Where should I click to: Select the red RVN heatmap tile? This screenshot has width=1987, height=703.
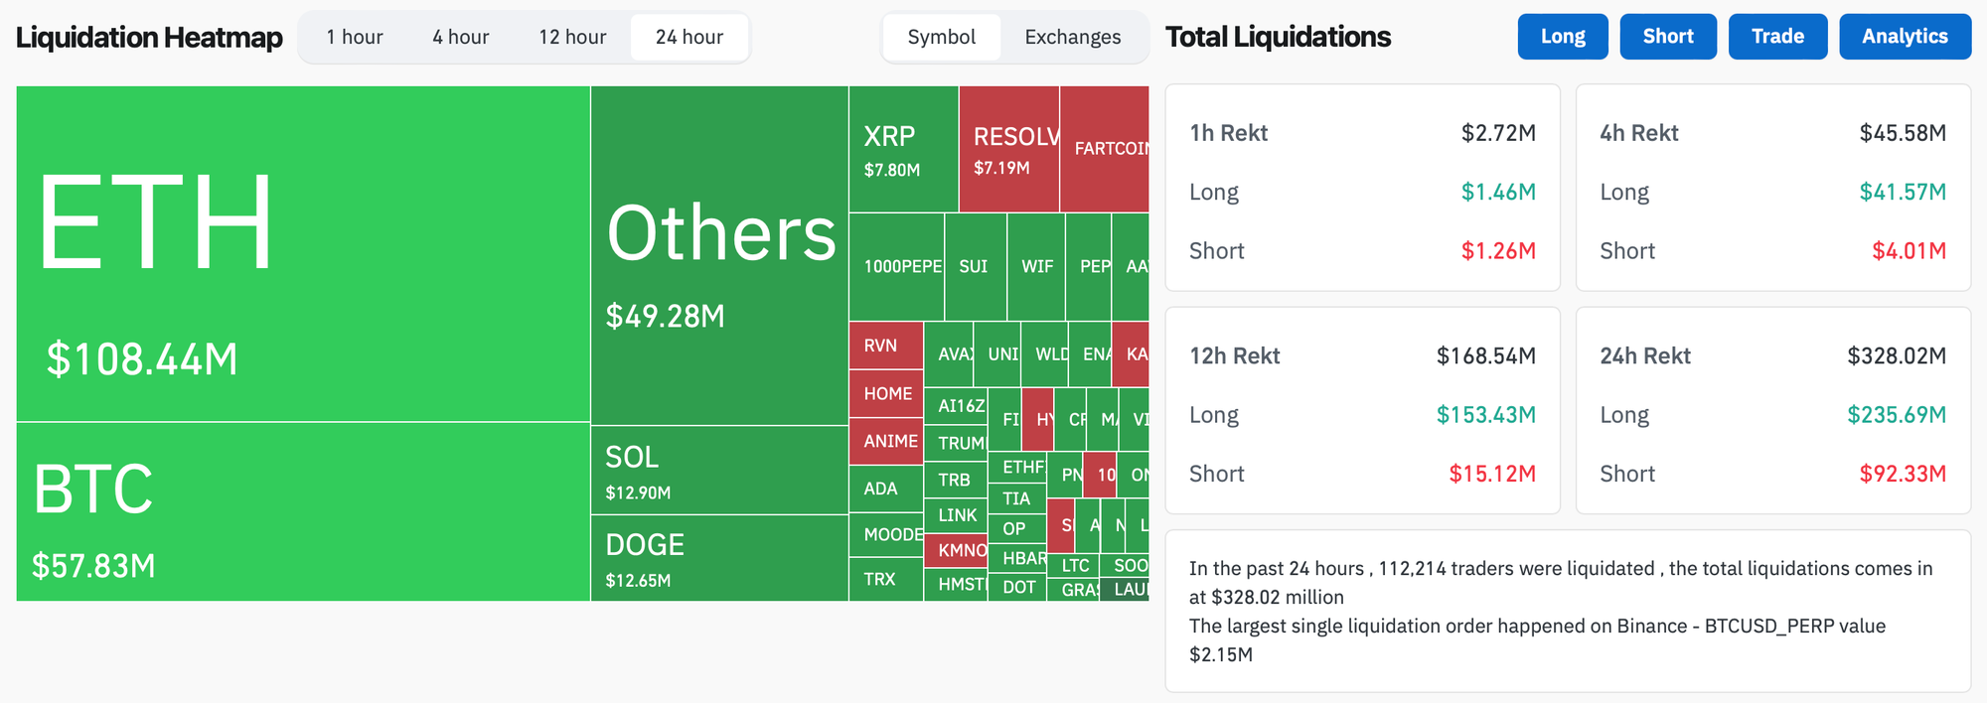point(885,346)
